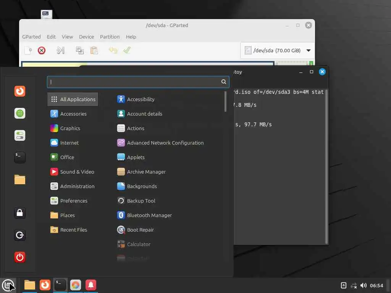Open System Settings from the favorites sidebar

20,135
